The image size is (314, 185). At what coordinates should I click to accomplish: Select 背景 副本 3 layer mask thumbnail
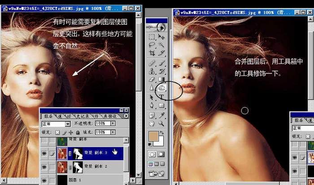[x=78, y=153]
